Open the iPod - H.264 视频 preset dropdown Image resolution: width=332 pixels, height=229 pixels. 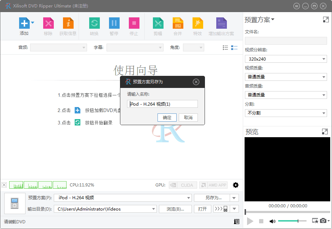point(123,198)
